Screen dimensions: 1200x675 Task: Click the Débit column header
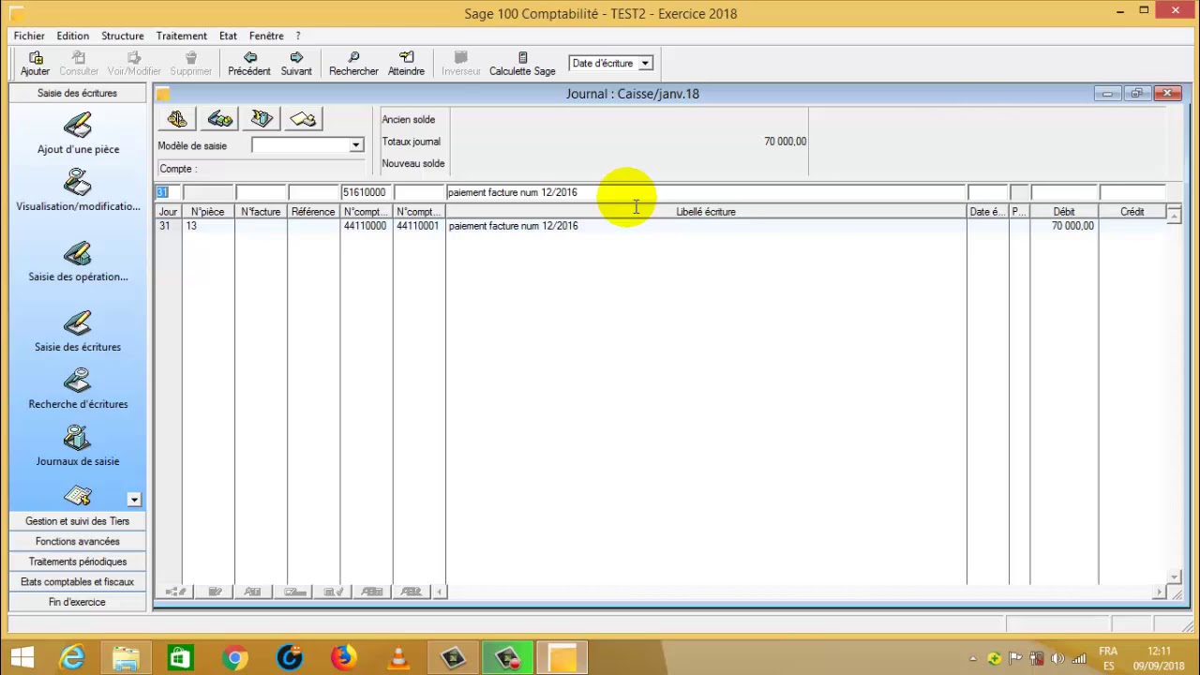click(x=1064, y=212)
